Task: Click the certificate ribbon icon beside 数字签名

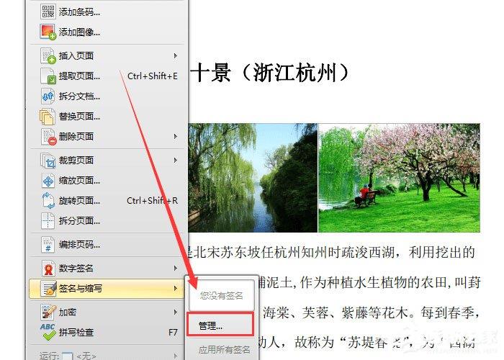Action: 48,268
